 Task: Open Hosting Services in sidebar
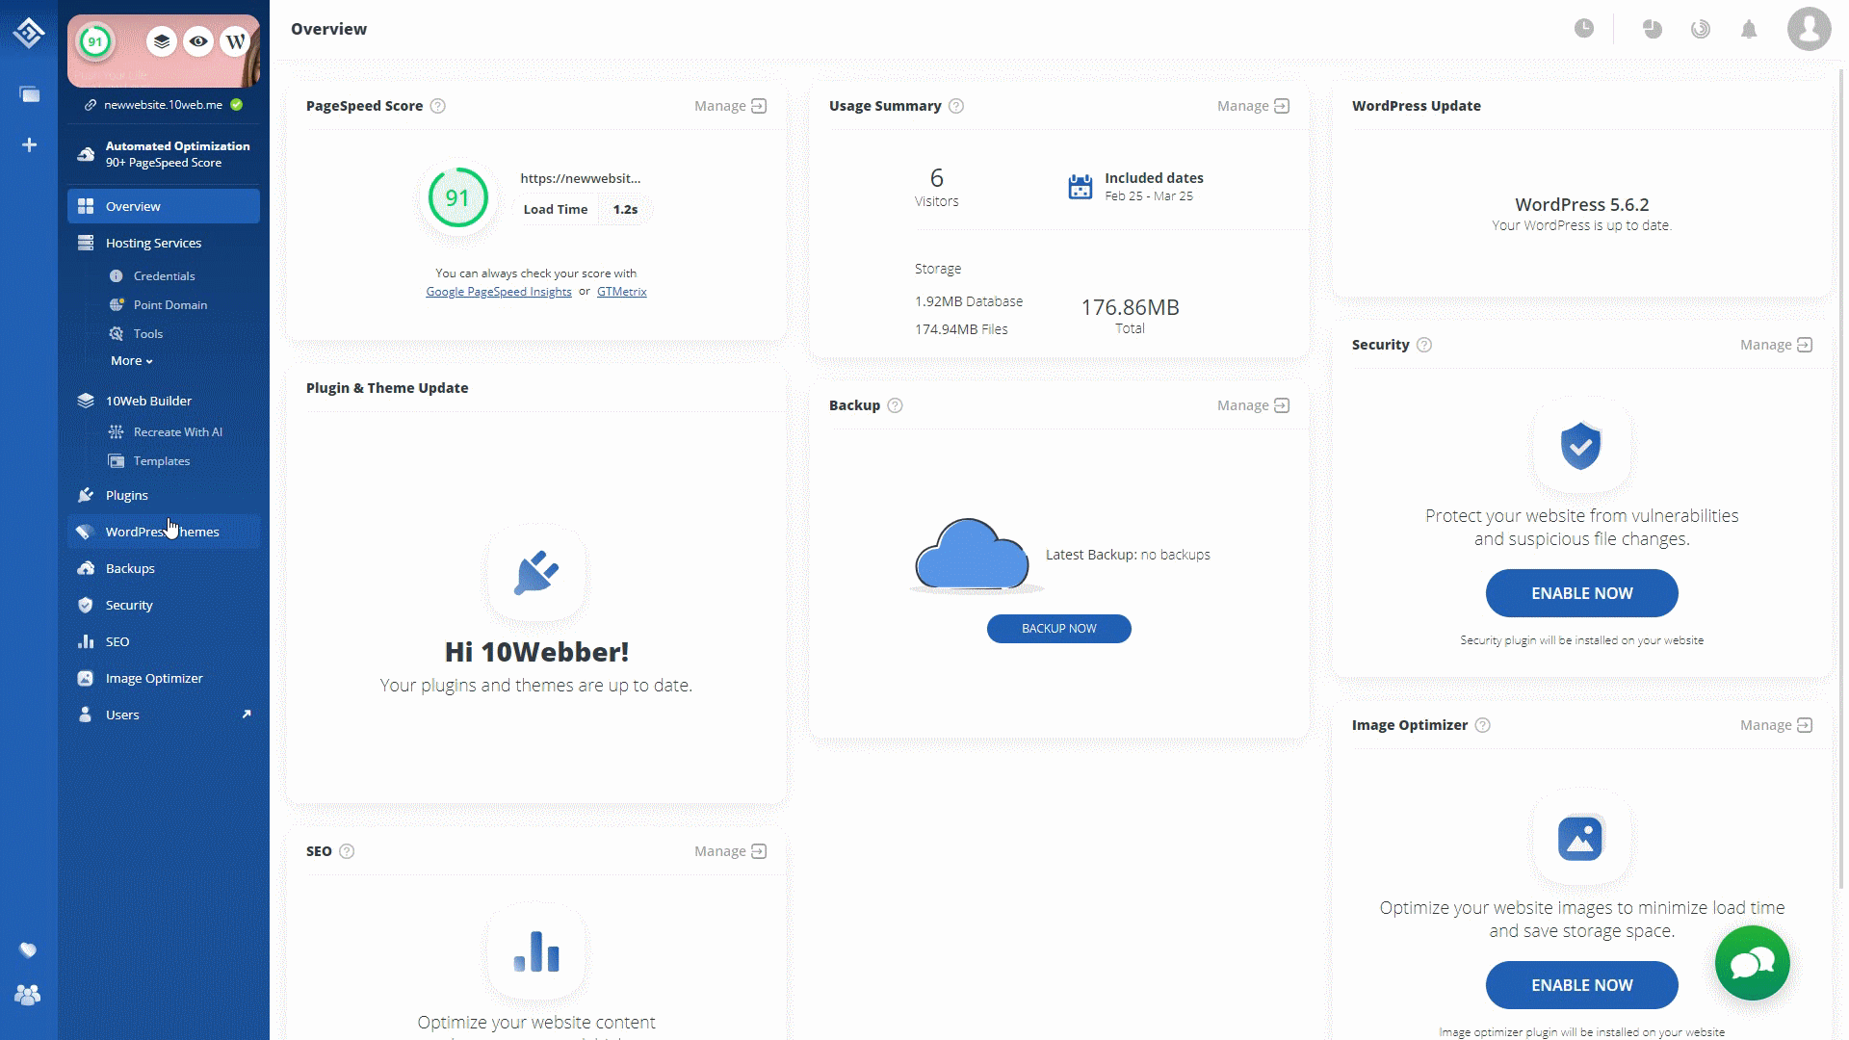(x=164, y=243)
